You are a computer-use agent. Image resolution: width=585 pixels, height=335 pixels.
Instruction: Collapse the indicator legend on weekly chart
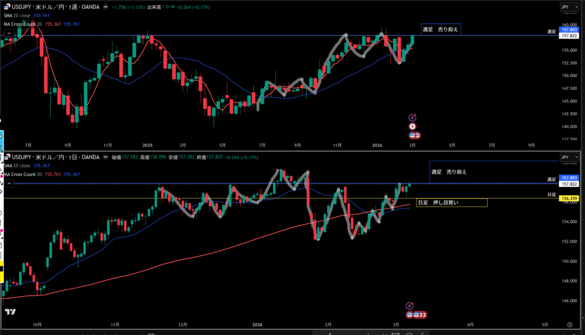click(x=9, y=34)
